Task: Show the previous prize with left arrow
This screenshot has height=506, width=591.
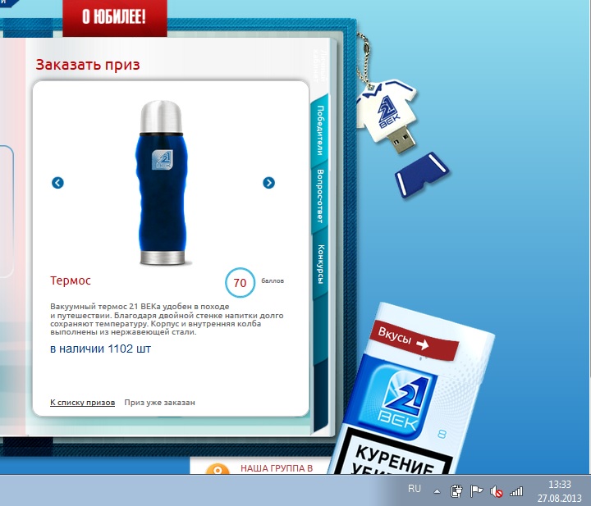Action: [x=57, y=183]
